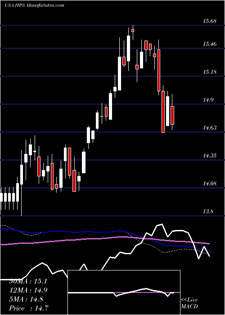Click the 14.9 price axis label
This screenshot has height=315, width=225.
pyautogui.click(x=209, y=99)
